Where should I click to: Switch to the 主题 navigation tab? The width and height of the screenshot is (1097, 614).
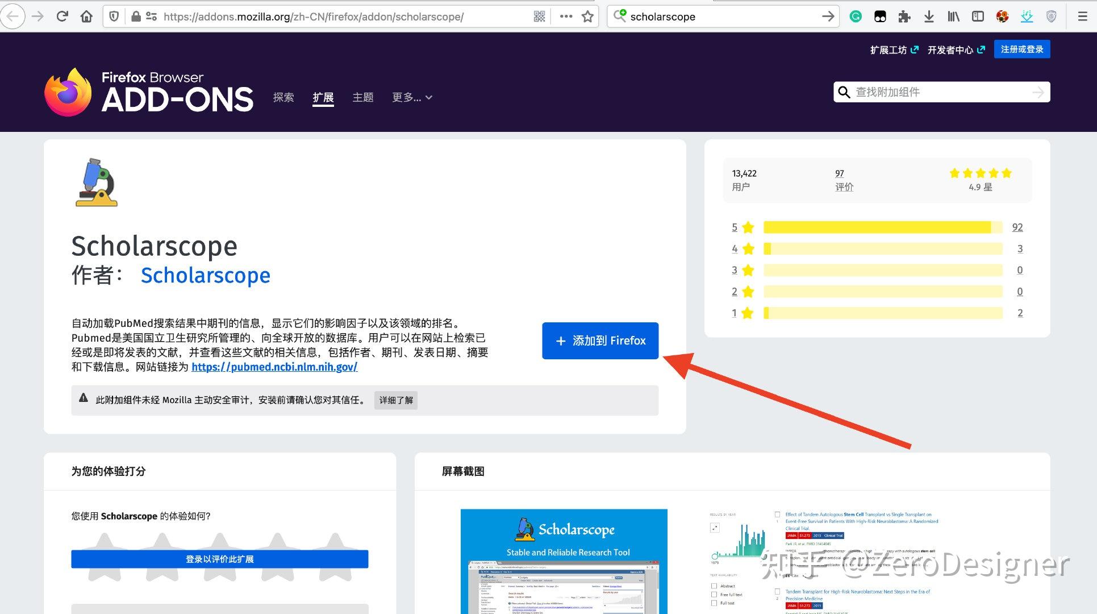pos(362,97)
